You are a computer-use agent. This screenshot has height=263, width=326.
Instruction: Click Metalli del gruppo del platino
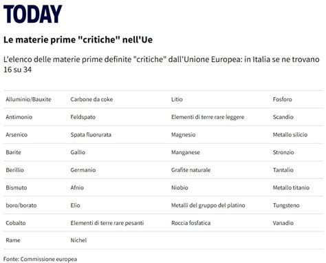click(x=208, y=205)
